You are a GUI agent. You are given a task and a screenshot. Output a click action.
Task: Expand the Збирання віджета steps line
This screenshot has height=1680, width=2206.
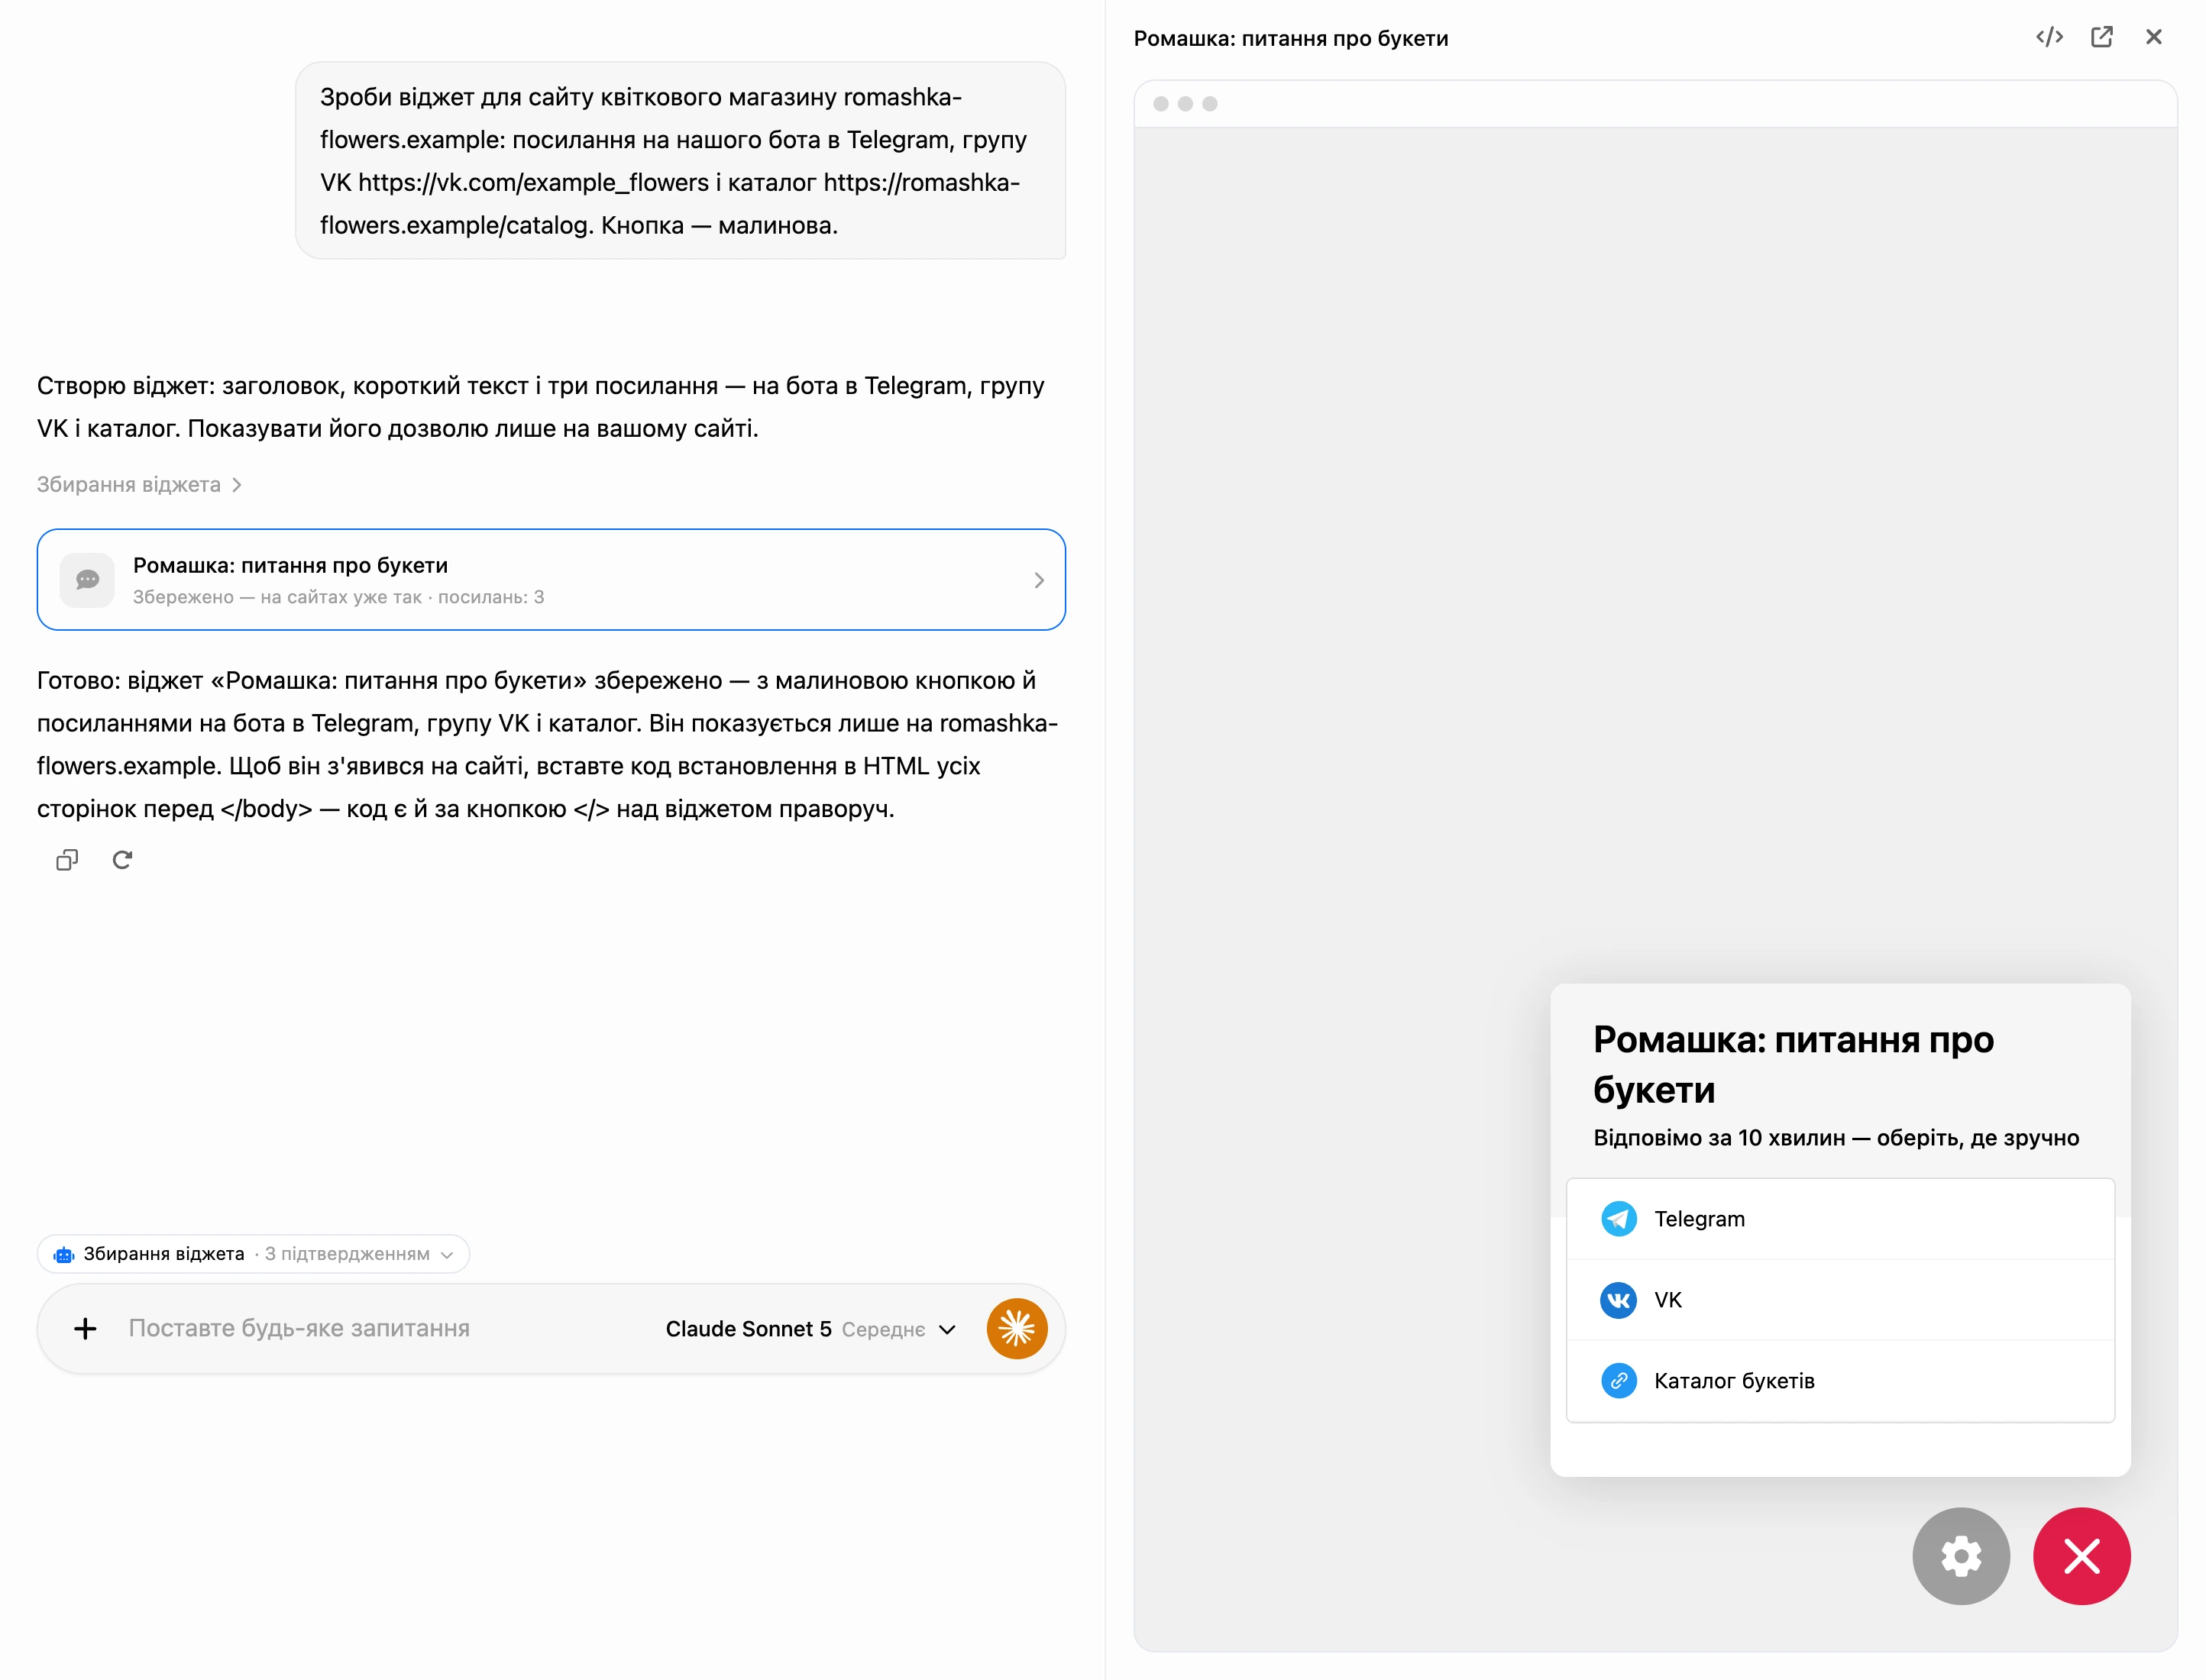139,484
